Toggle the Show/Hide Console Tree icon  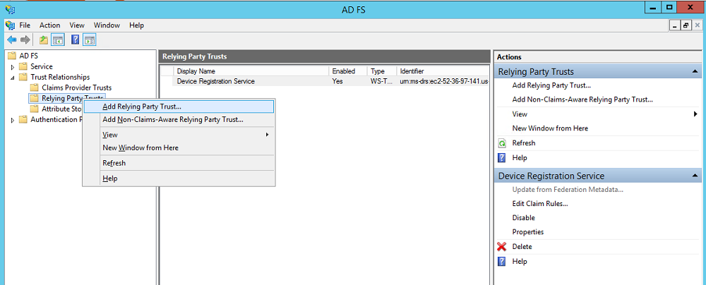(x=58, y=40)
